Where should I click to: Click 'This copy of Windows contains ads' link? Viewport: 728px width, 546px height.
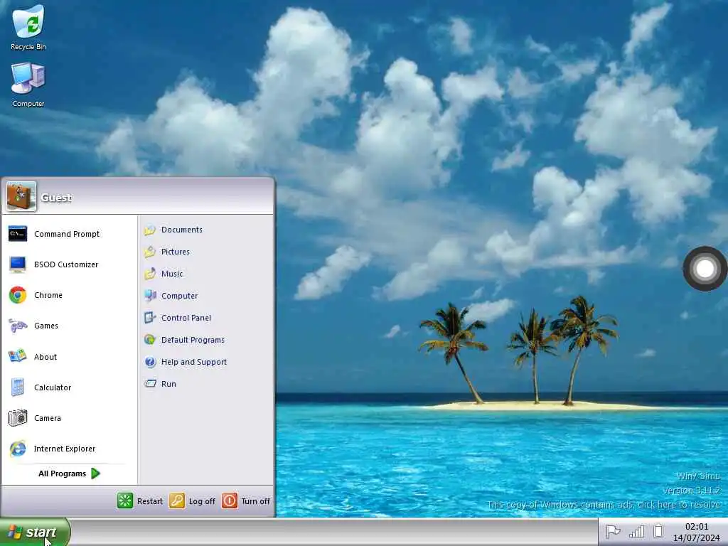pyautogui.click(x=604, y=505)
